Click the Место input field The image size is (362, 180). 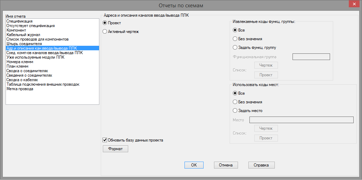click(x=302, y=120)
